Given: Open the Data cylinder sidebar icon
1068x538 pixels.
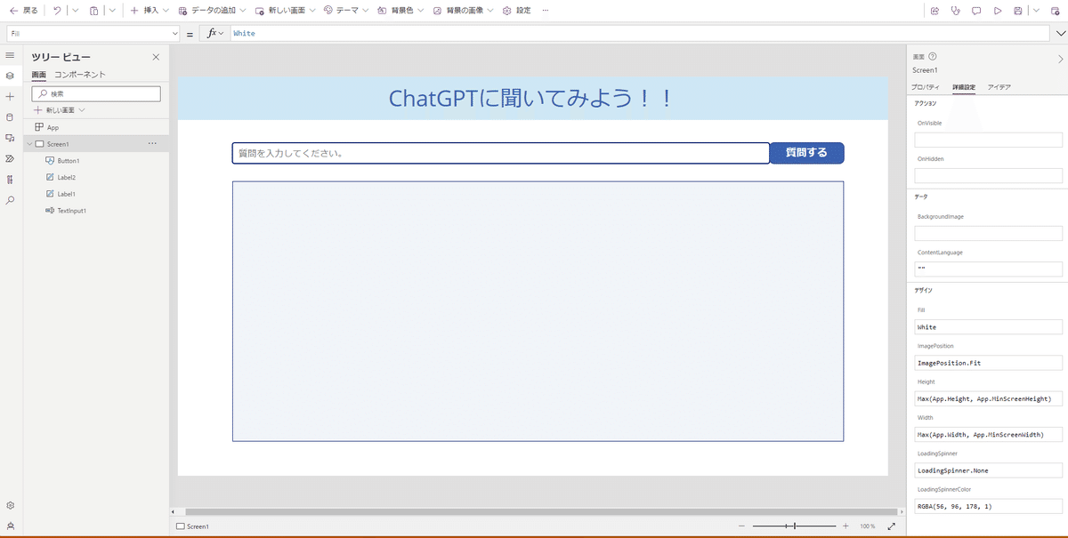Looking at the screenshot, I should 10,116.
